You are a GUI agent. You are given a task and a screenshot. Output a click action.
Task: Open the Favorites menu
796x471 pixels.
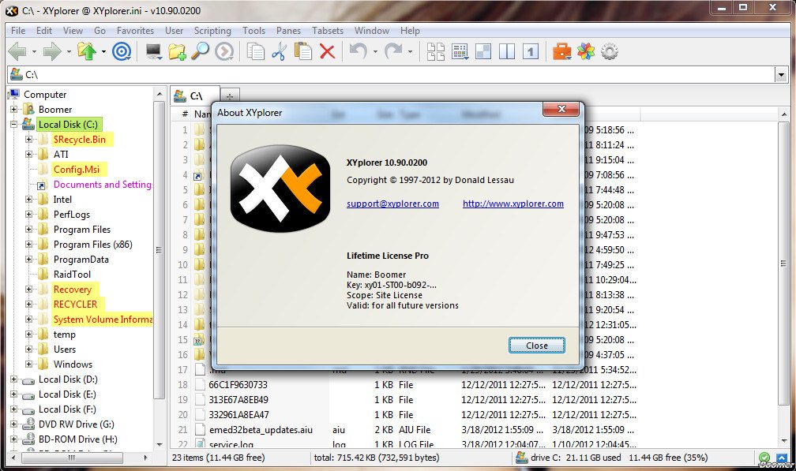[135, 31]
